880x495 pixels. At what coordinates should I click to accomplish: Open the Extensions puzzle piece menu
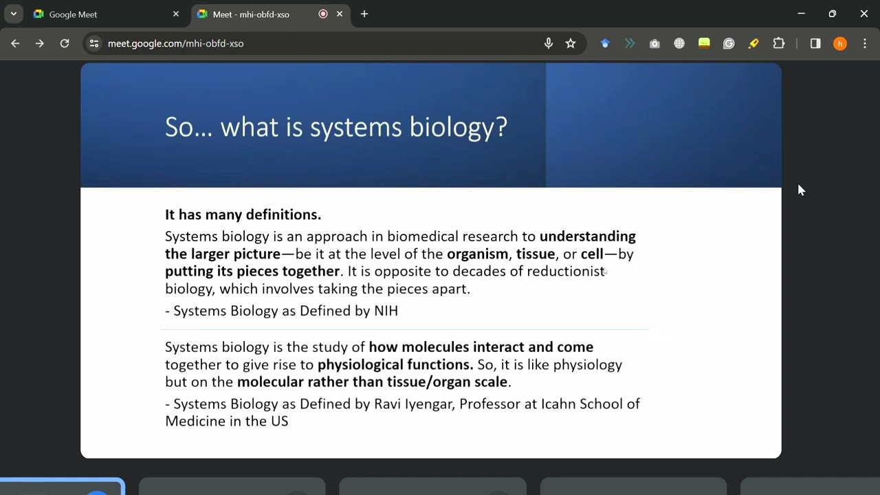[x=779, y=43]
